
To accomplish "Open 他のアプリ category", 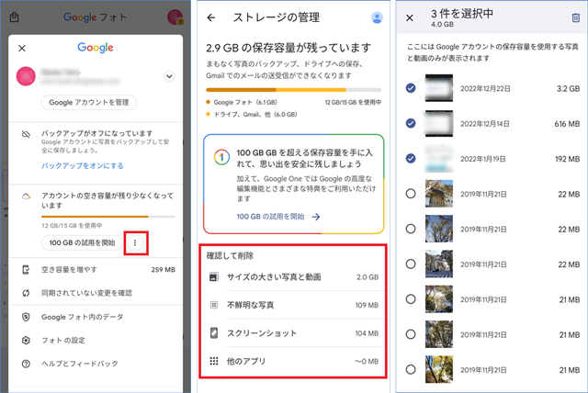I will (294, 361).
